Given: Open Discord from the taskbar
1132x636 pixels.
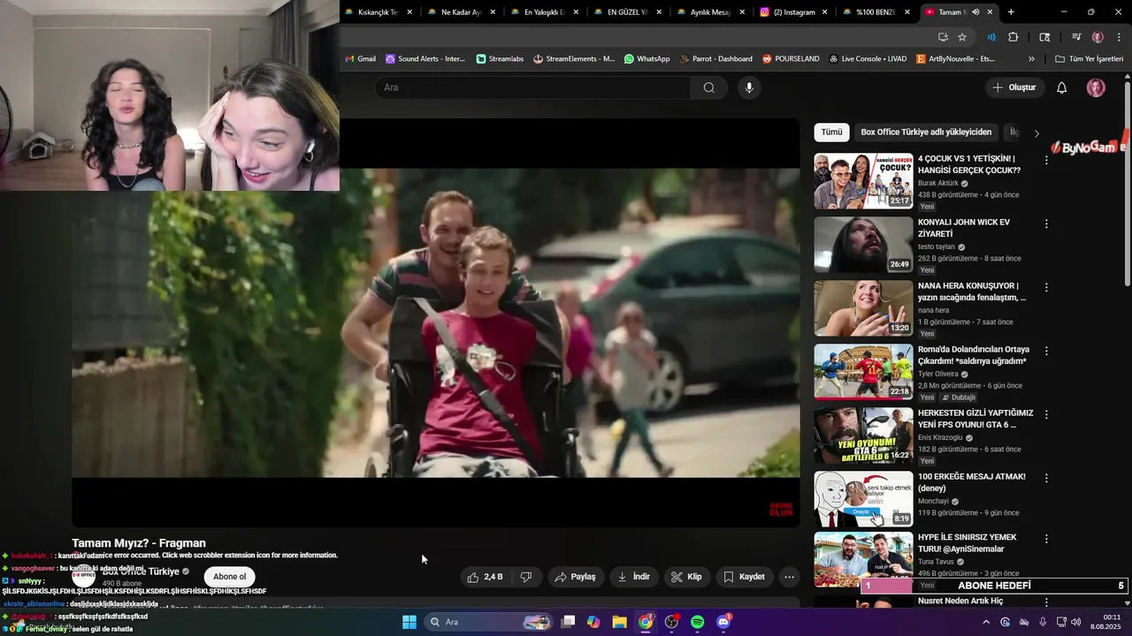Looking at the screenshot, I should pos(723,622).
